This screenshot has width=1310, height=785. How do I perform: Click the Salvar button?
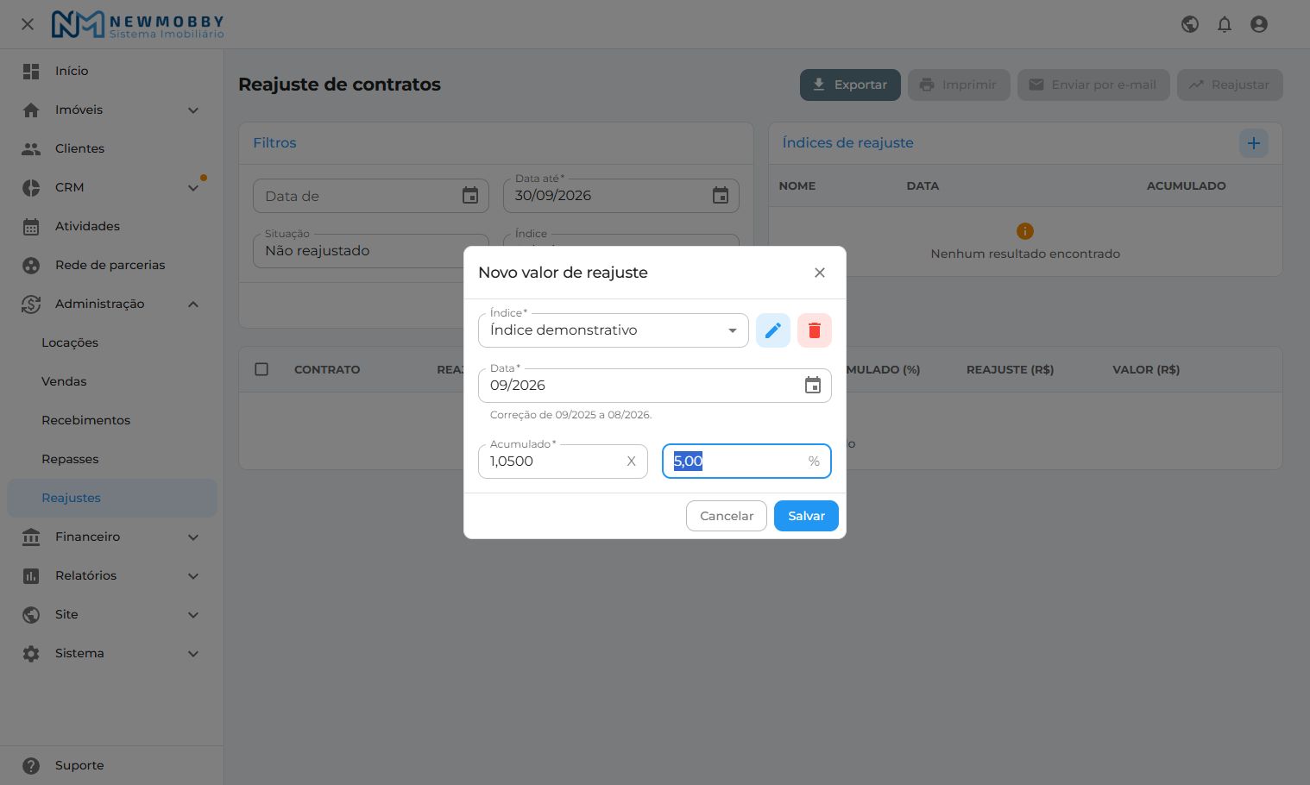(x=806, y=516)
